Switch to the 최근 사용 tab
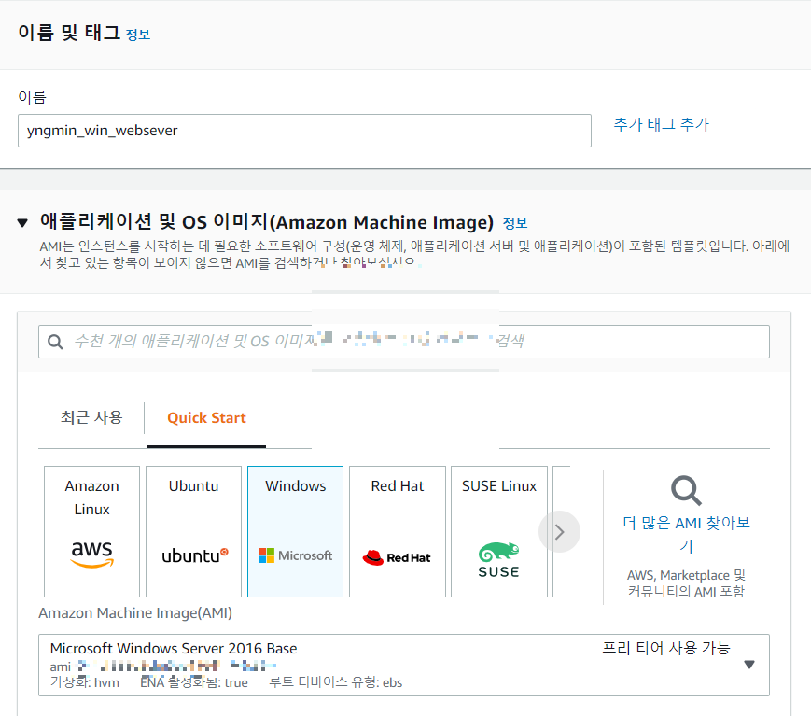Image resolution: width=811 pixels, height=716 pixels. (x=91, y=417)
